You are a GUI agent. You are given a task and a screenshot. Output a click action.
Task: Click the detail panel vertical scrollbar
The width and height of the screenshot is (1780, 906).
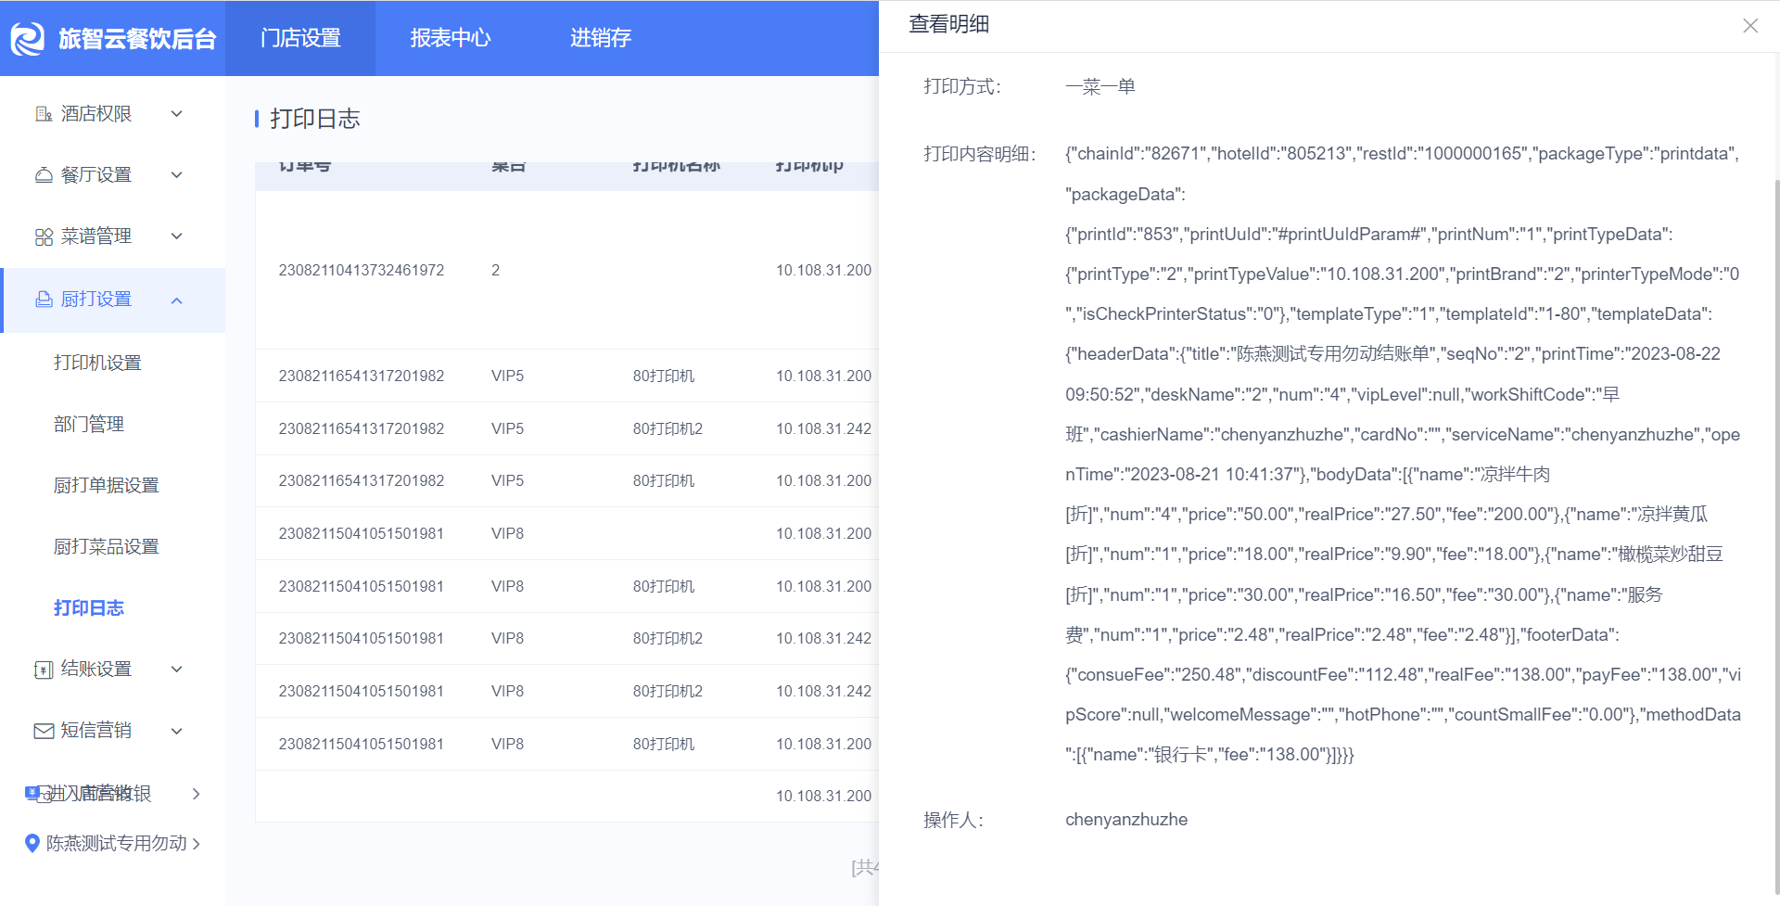[1776, 538]
